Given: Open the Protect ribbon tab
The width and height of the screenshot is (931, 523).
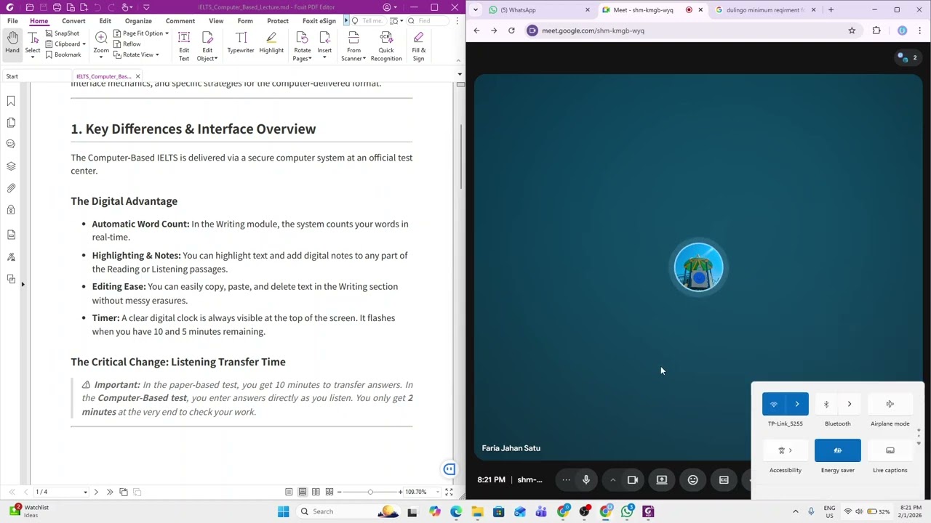Looking at the screenshot, I should [x=278, y=20].
